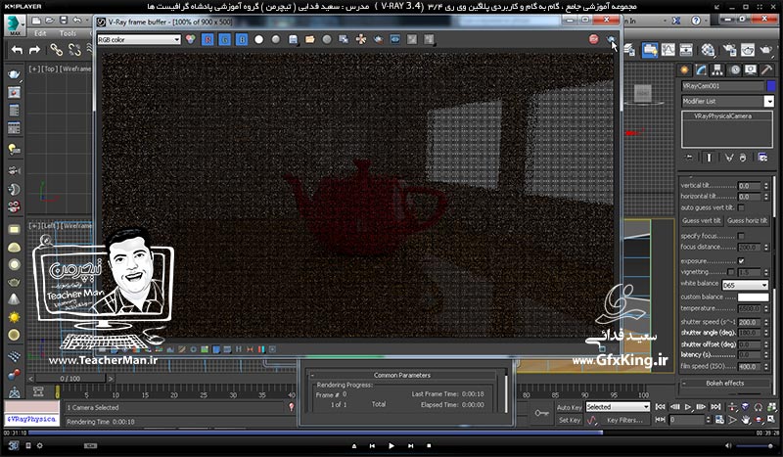Click the object color swatch next to VRayCam001
The image size is (783, 457).
771,86
